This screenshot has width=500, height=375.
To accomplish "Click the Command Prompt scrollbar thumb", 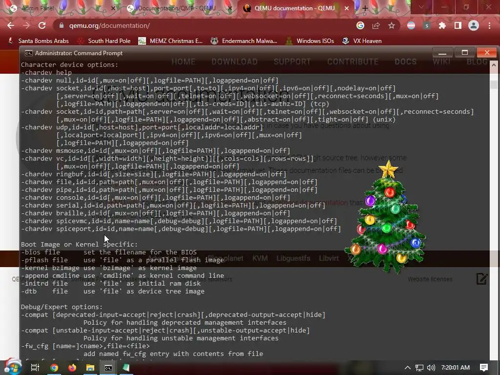I will coord(494,84).
